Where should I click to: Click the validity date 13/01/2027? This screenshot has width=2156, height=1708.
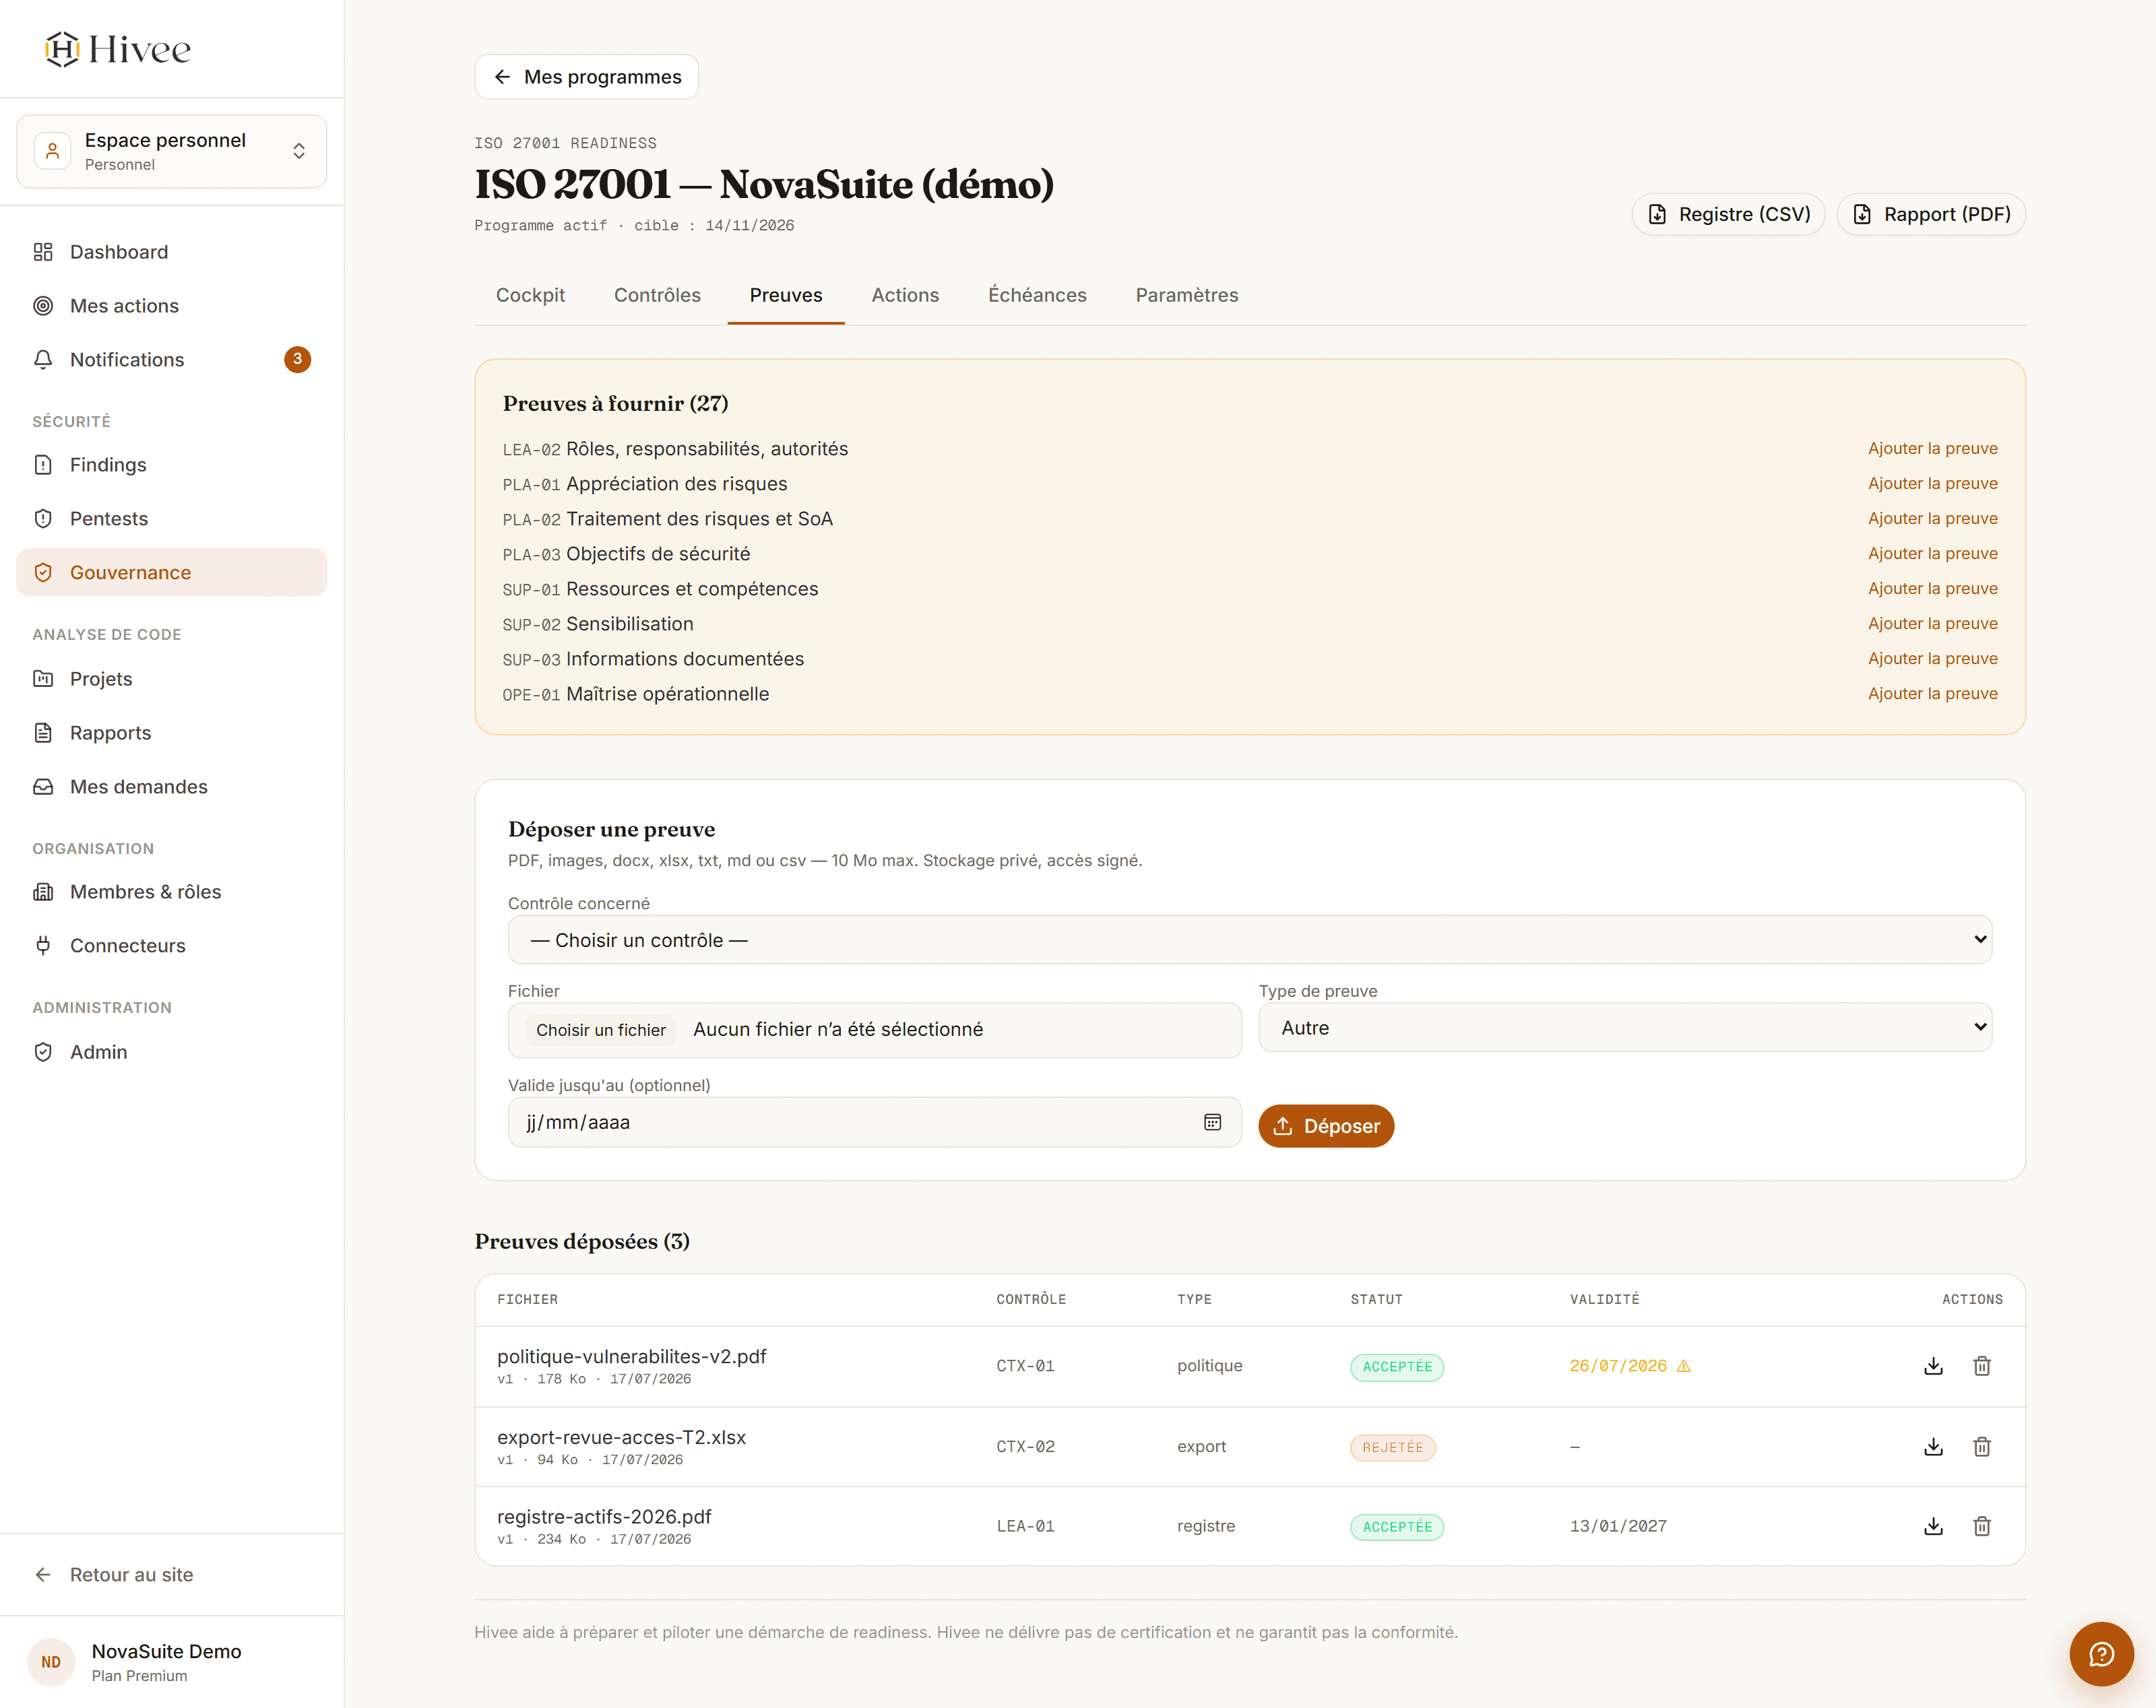tap(1618, 1526)
